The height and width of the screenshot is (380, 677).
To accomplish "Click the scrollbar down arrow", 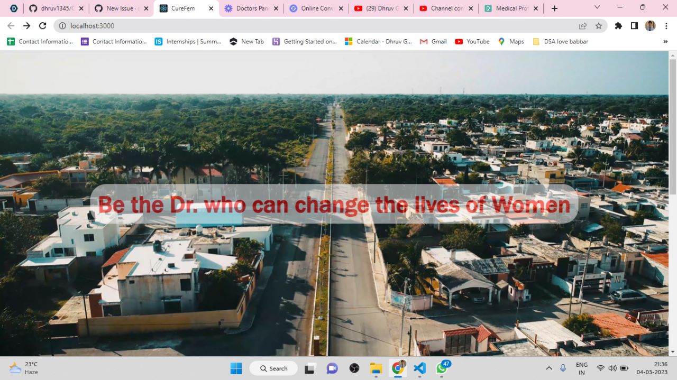I will point(673,352).
